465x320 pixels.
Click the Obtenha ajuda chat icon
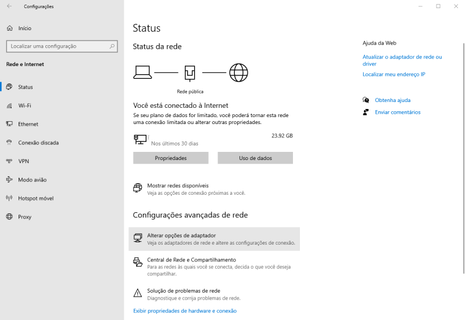pyautogui.click(x=366, y=100)
